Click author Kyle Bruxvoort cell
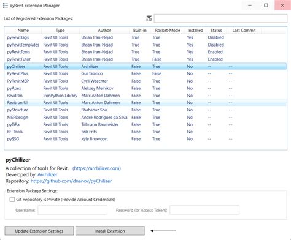Image resolution: width=291 pixels, height=240 pixels. pyautogui.click(x=95, y=139)
